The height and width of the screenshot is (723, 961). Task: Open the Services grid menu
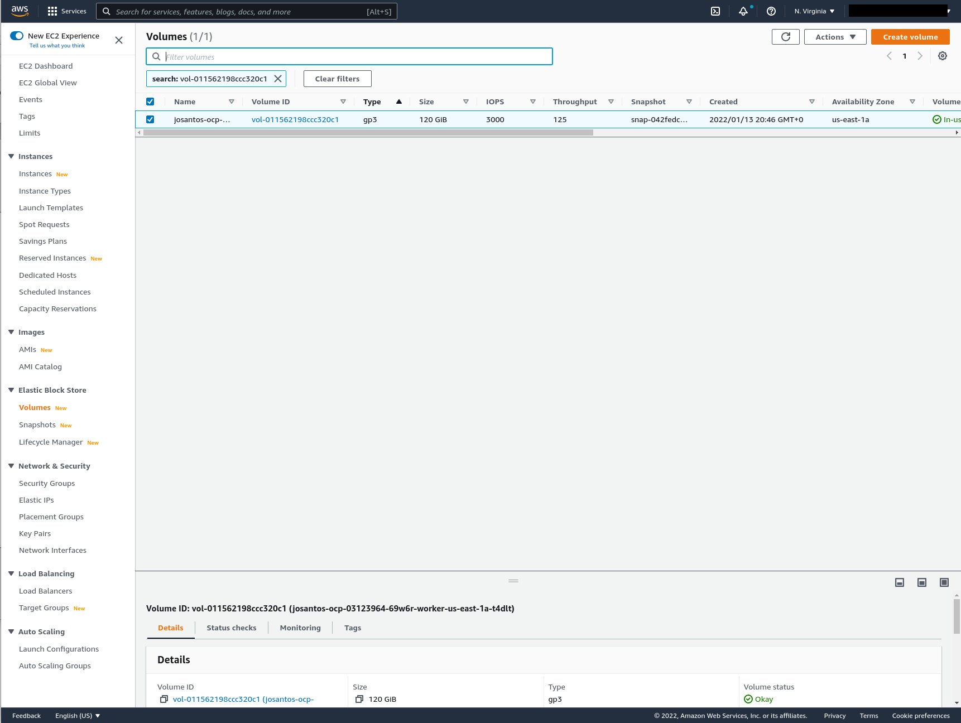(x=52, y=11)
